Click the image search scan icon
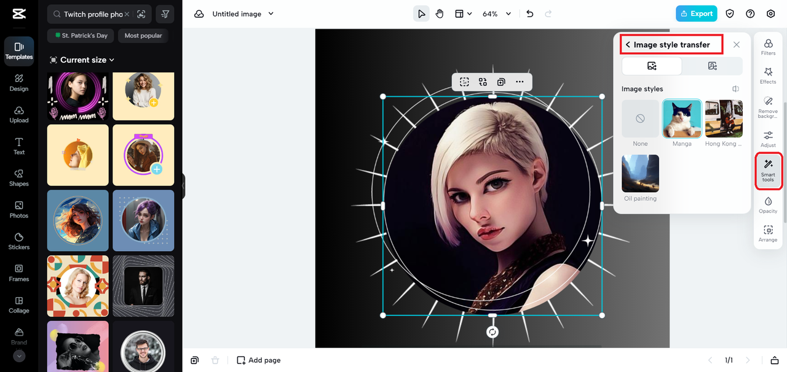Screen dimensions: 787x372 pyautogui.click(x=141, y=14)
